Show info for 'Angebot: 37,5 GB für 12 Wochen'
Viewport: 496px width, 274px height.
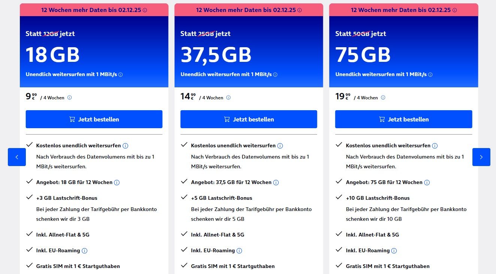click(x=276, y=183)
